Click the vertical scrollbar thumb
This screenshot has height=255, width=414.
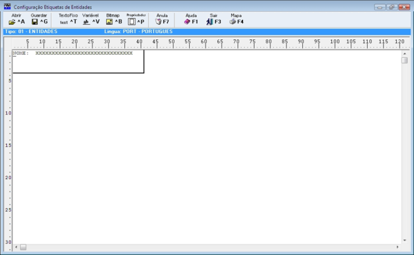pos(404,61)
